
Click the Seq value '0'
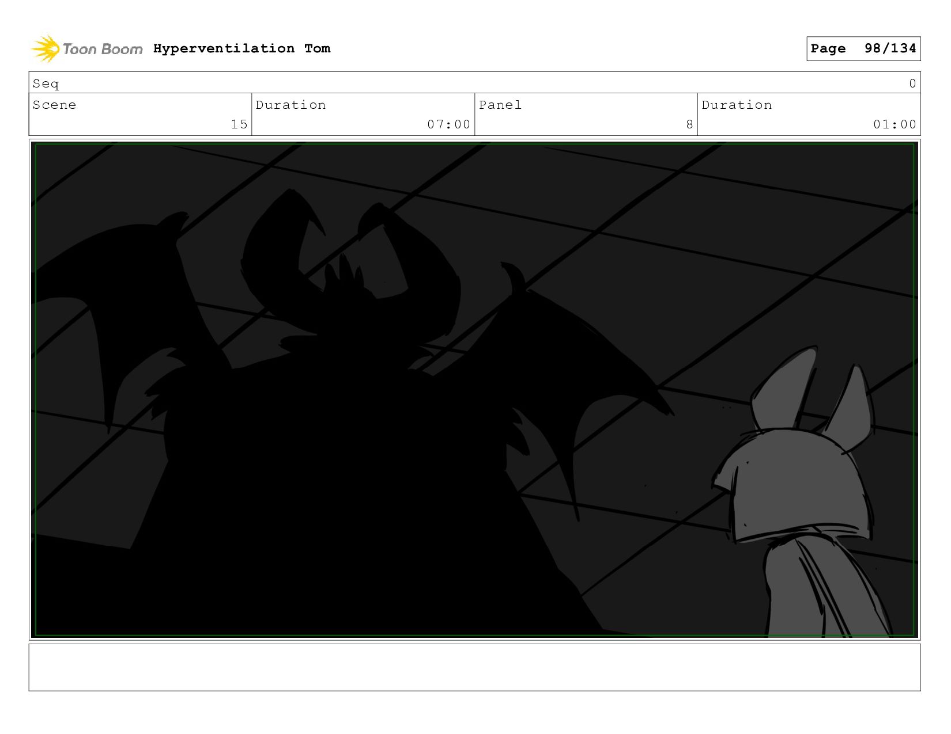[912, 83]
